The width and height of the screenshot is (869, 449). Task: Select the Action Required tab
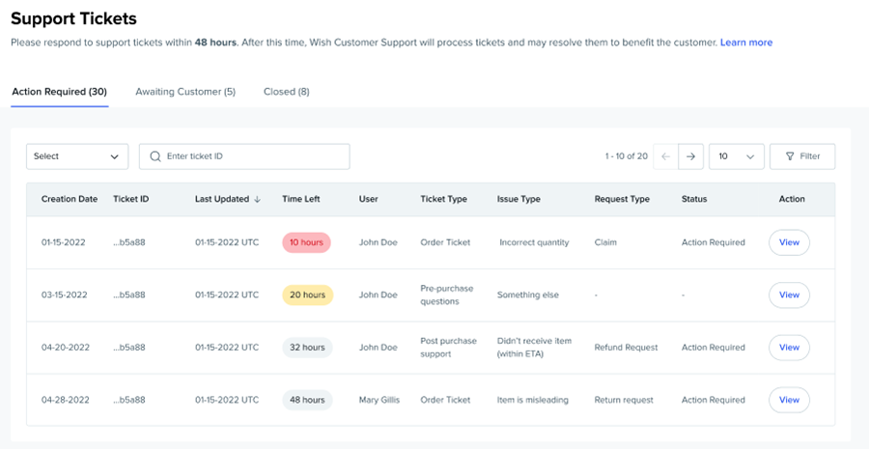coord(59,92)
